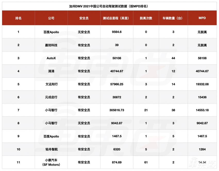Image resolution: width=219 pixels, height=171 pixels.
Task: Select 轻舟智航 in rank 10 row
Action: [51, 149]
